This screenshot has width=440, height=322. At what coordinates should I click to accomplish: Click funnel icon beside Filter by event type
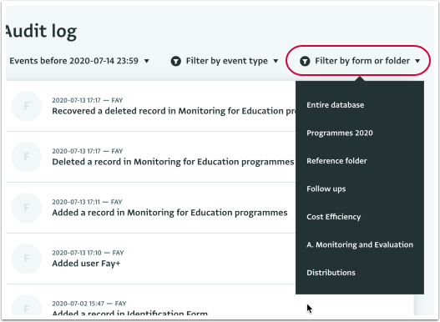[x=176, y=61]
